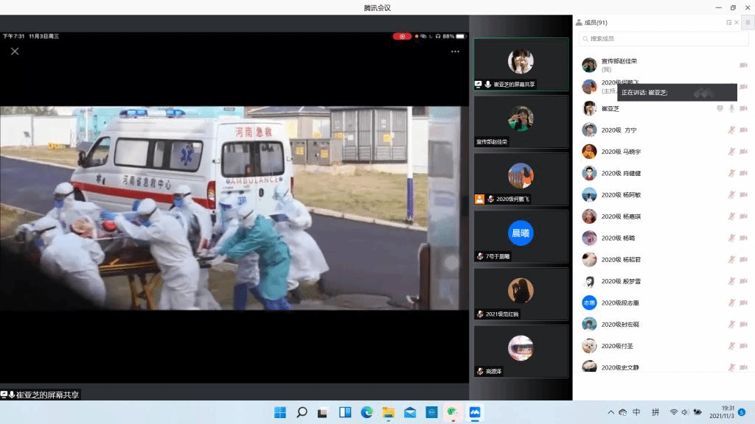Click the 成员(91) panel title
Image resolution: width=755 pixels, height=424 pixels.
(x=596, y=23)
